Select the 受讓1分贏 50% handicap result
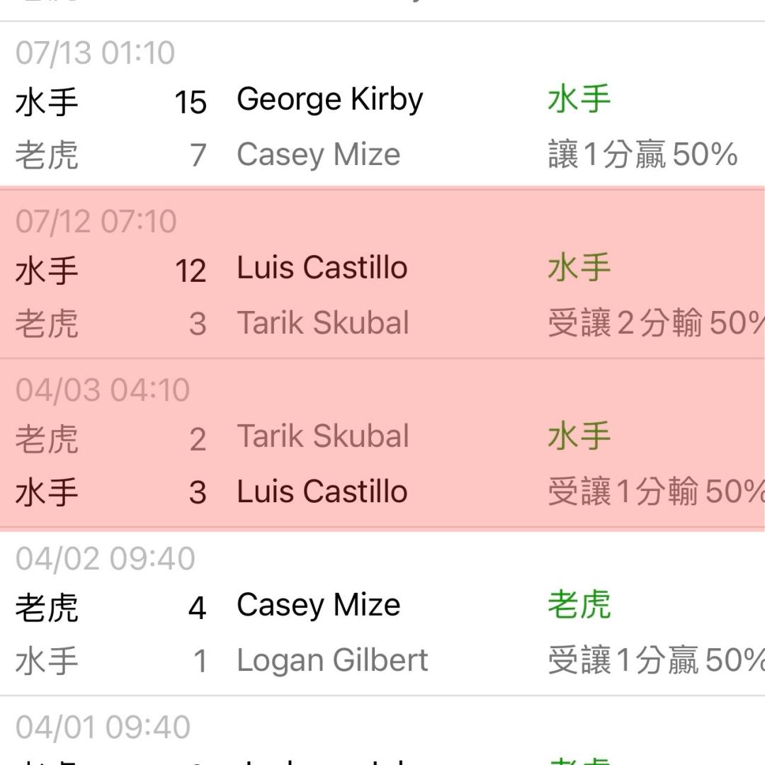The image size is (765, 765). [x=655, y=661]
